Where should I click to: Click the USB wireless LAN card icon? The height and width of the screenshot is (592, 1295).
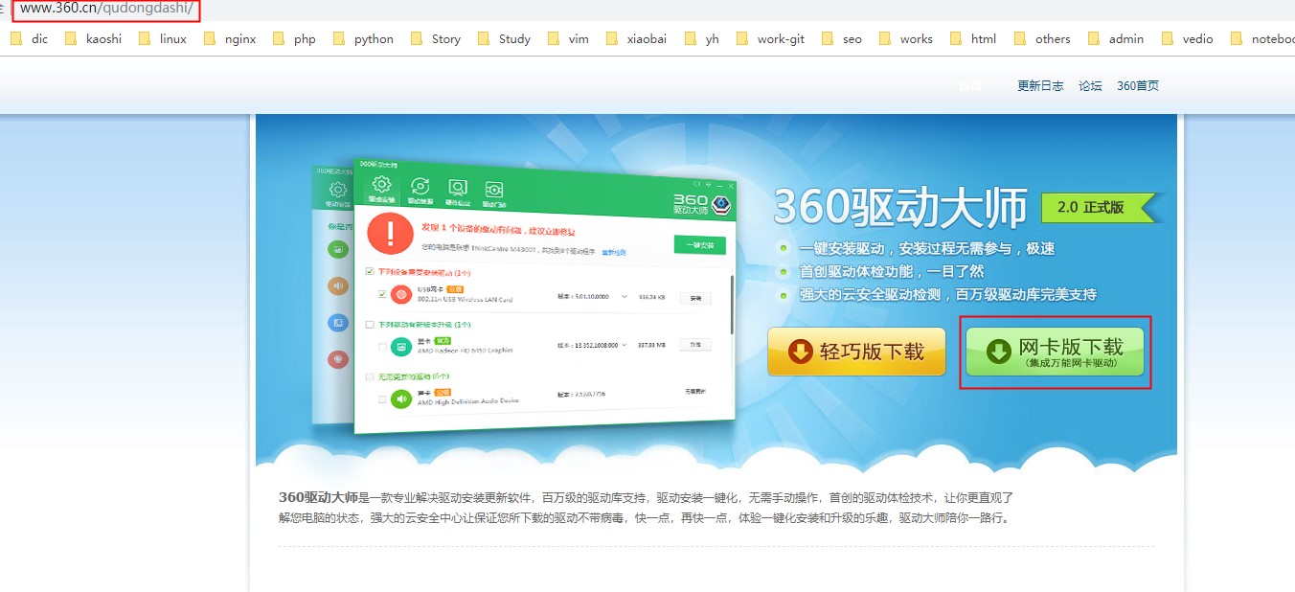[x=402, y=294]
